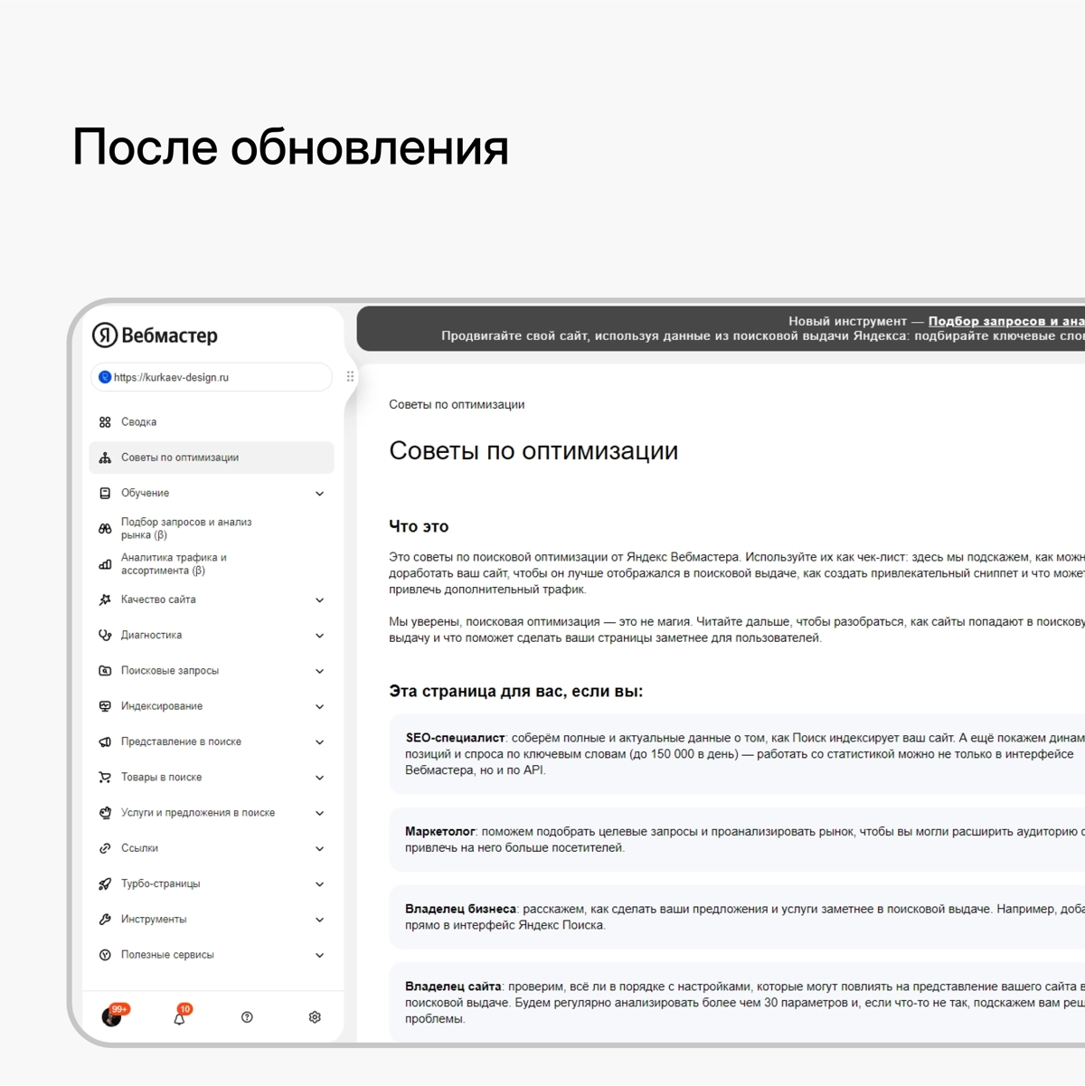This screenshot has width=1085, height=1086.
Task: Click the Диагностика stethoscope icon
Action: coord(105,635)
